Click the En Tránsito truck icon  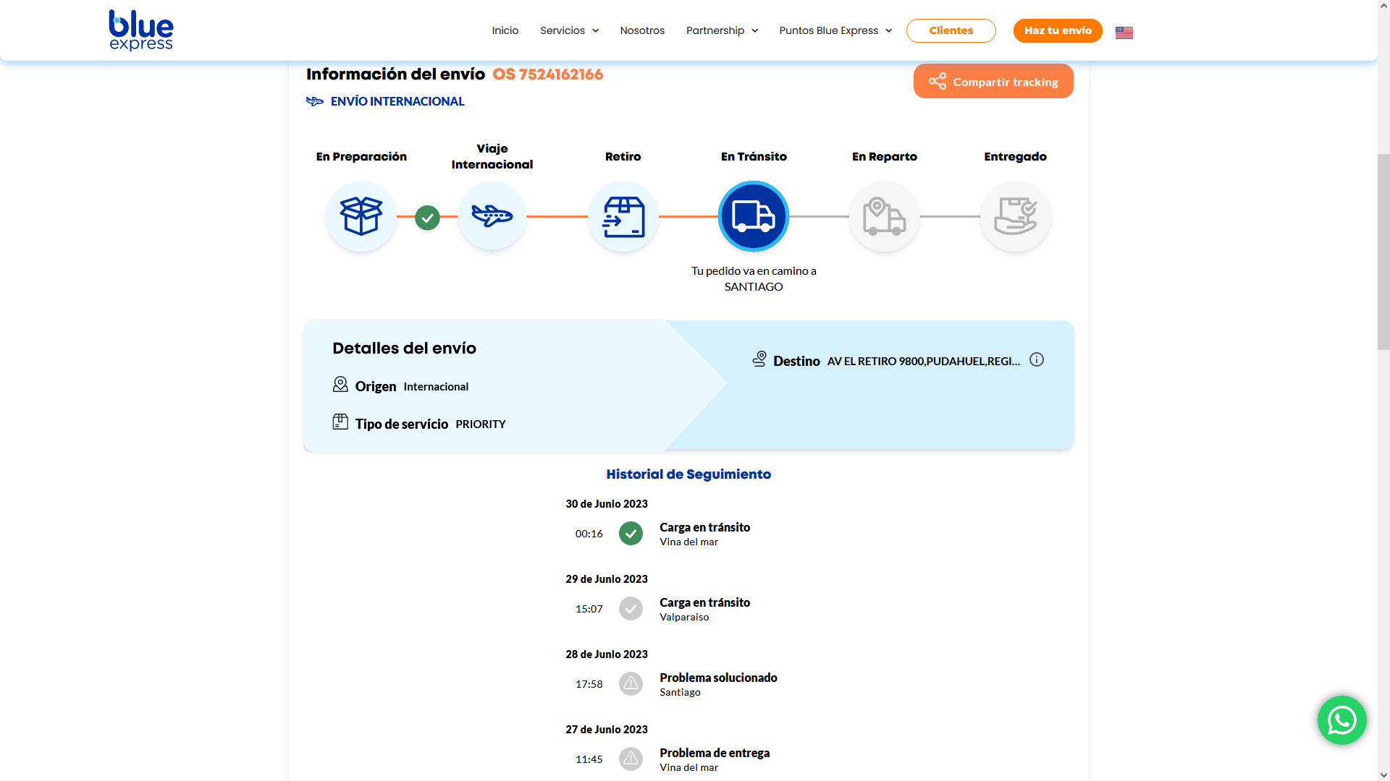[x=753, y=215]
